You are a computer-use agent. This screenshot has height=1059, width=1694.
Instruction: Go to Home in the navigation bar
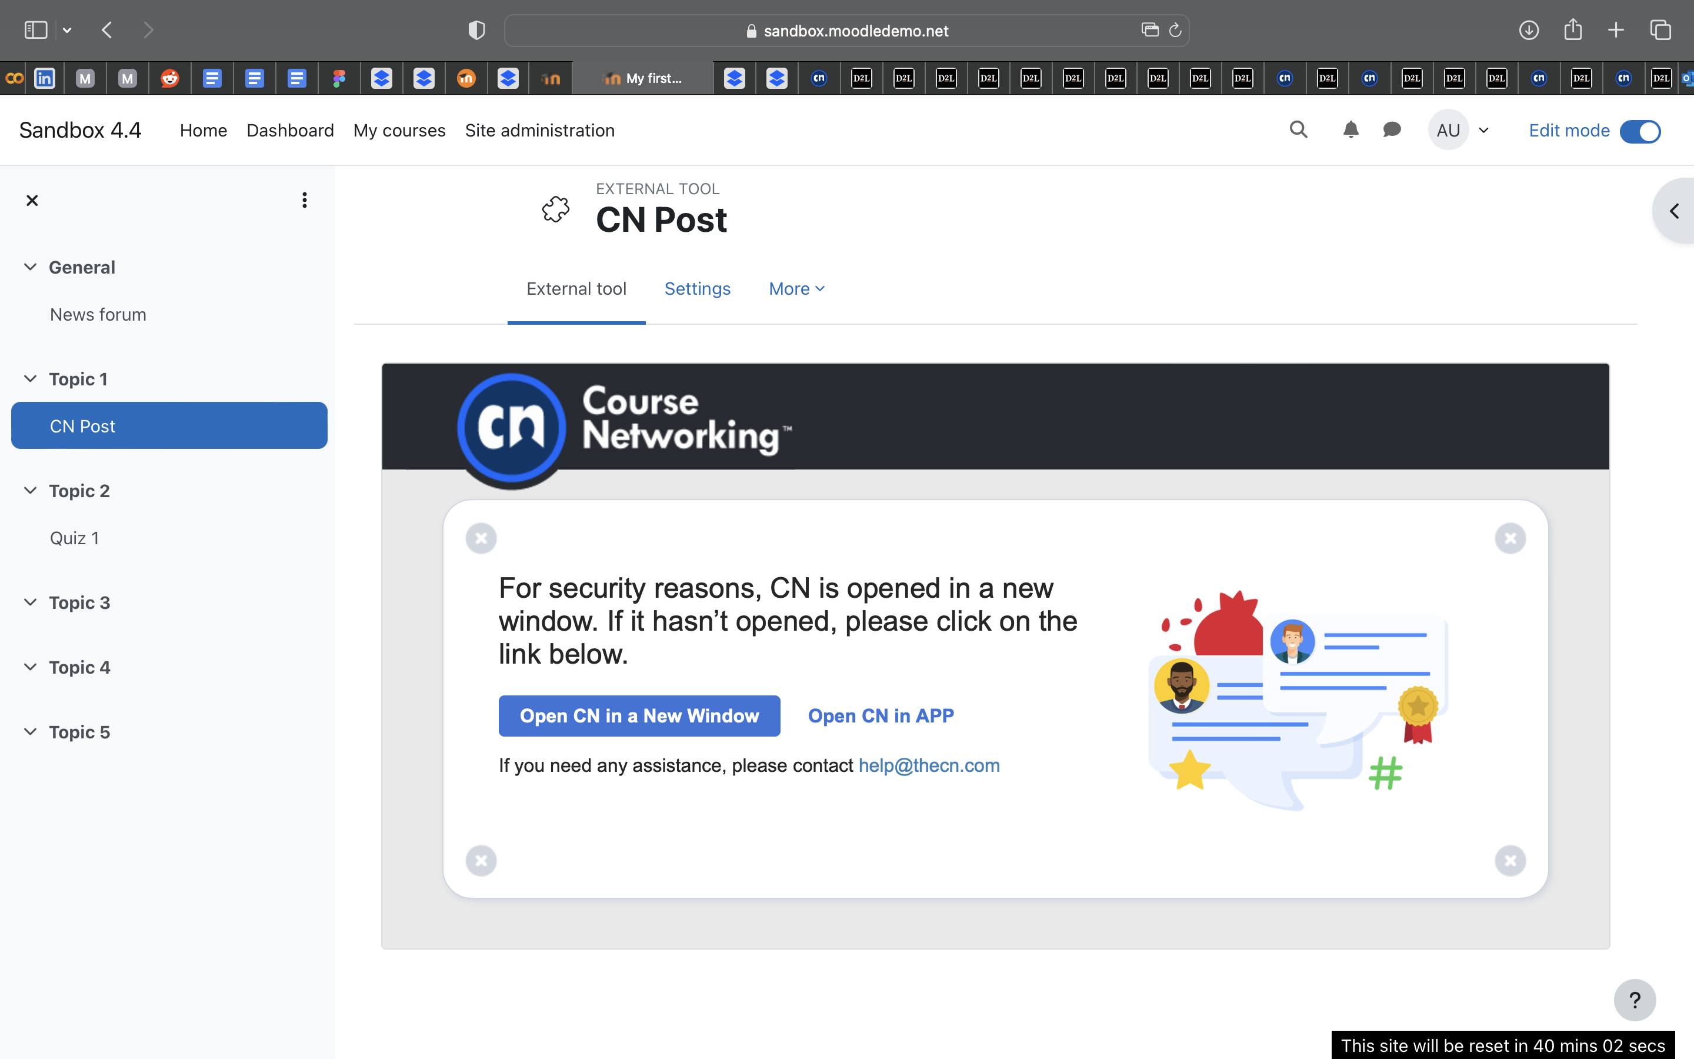coord(204,130)
